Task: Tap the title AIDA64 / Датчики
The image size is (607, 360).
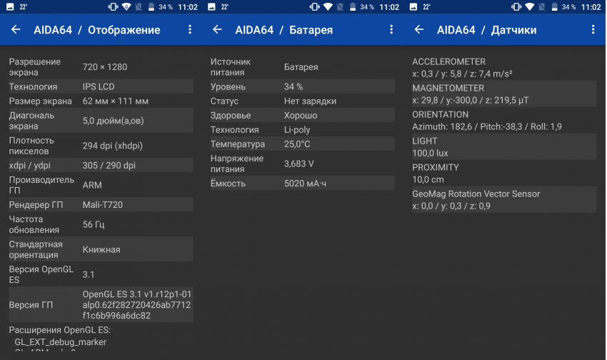Action: click(486, 30)
